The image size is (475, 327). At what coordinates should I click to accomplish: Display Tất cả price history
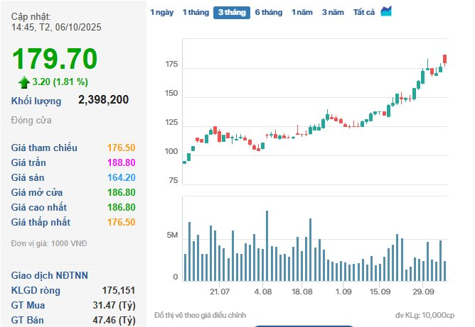click(x=364, y=12)
